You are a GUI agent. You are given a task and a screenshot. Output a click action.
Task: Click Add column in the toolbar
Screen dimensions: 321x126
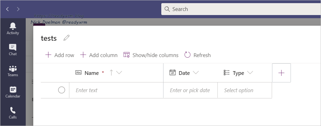pyautogui.click(x=99, y=55)
